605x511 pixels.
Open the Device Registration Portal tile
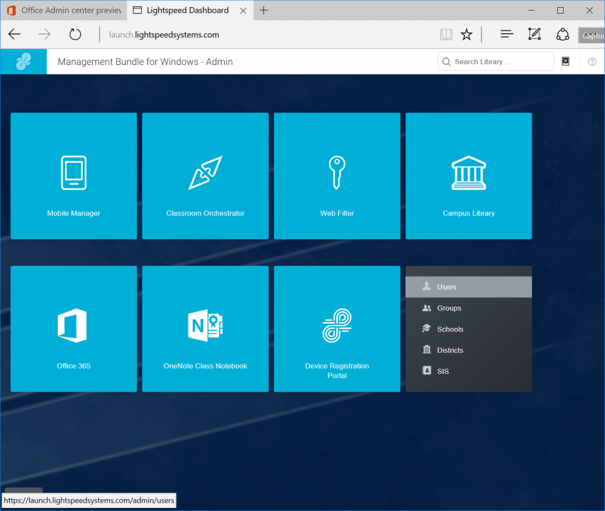pos(337,329)
